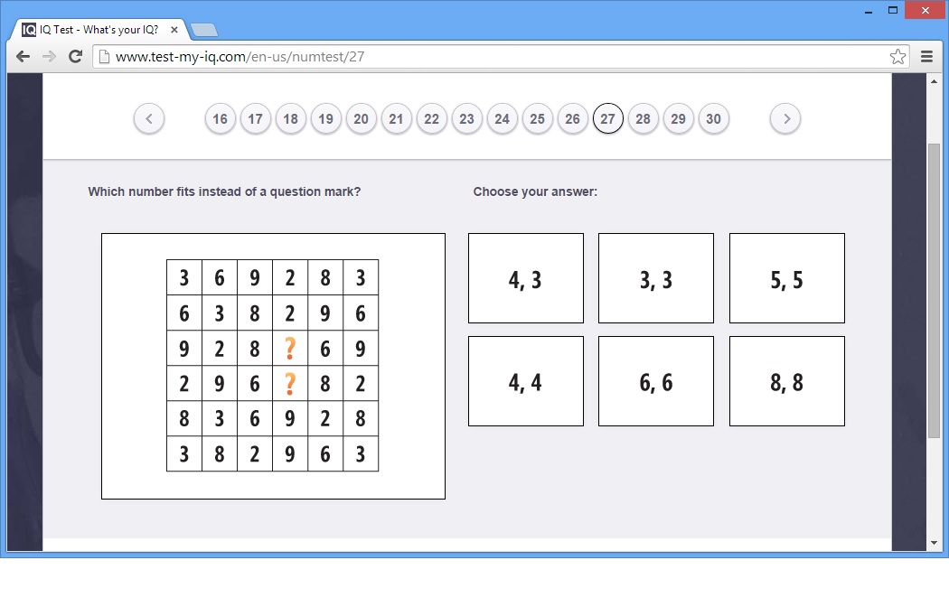Go back with the browser back arrow
The width and height of the screenshot is (949, 607).
tap(23, 57)
